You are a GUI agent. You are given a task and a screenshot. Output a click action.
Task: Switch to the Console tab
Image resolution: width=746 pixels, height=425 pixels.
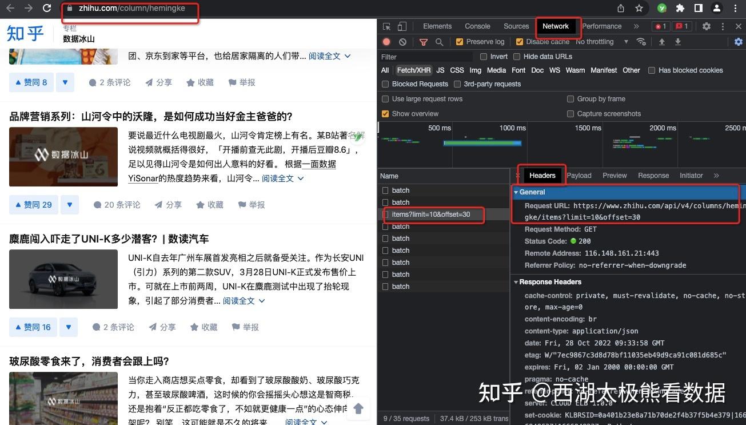477,26
